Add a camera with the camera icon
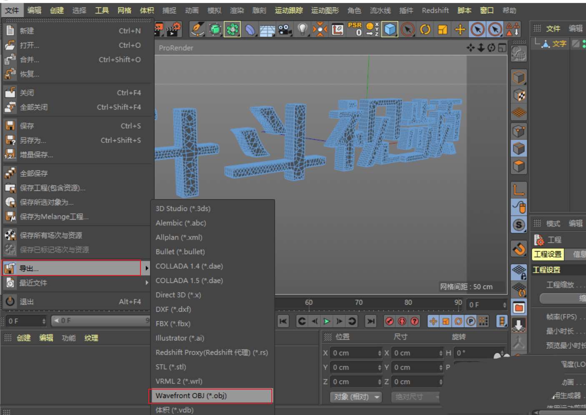 (285, 29)
